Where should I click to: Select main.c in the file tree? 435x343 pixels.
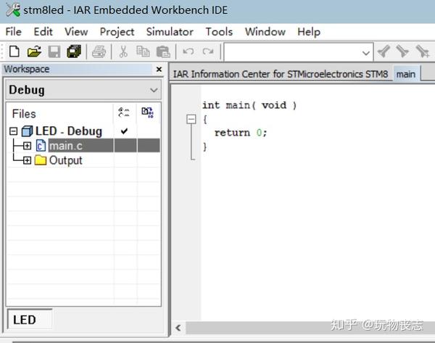(x=65, y=146)
